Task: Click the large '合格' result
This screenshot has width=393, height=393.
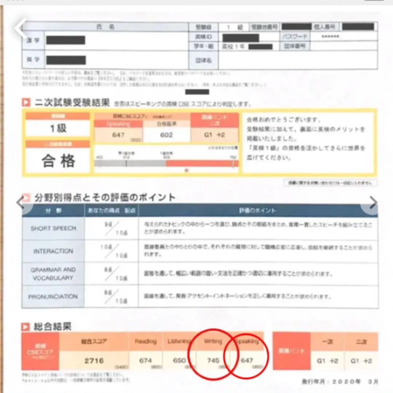Action: click(x=58, y=161)
